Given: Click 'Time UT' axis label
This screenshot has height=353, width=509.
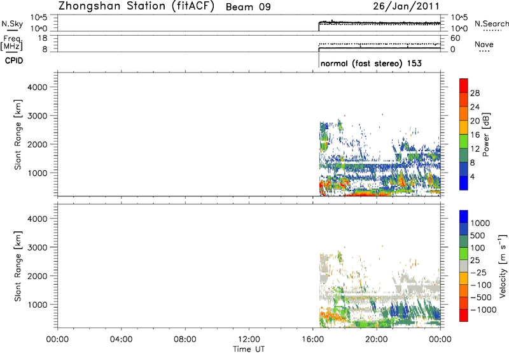Looking at the screenshot, I should [249, 349].
